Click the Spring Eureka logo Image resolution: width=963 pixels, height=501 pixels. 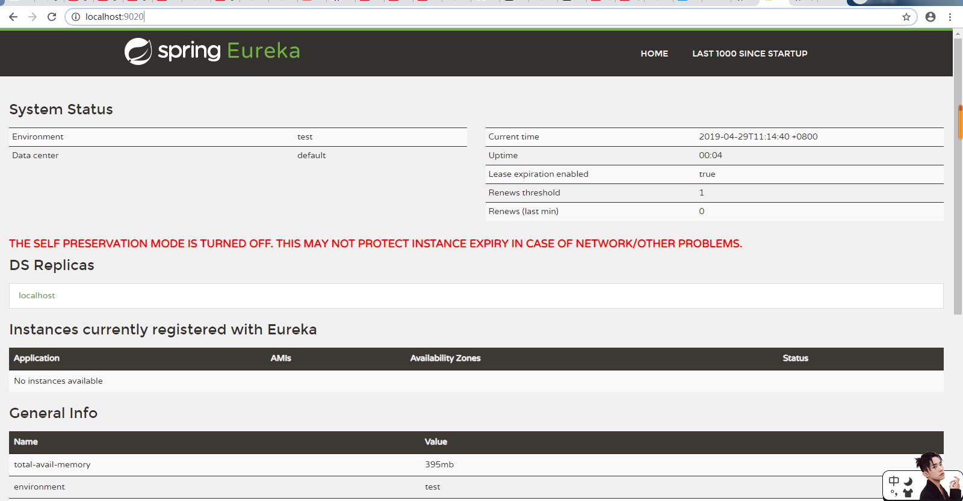tap(212, 51)
